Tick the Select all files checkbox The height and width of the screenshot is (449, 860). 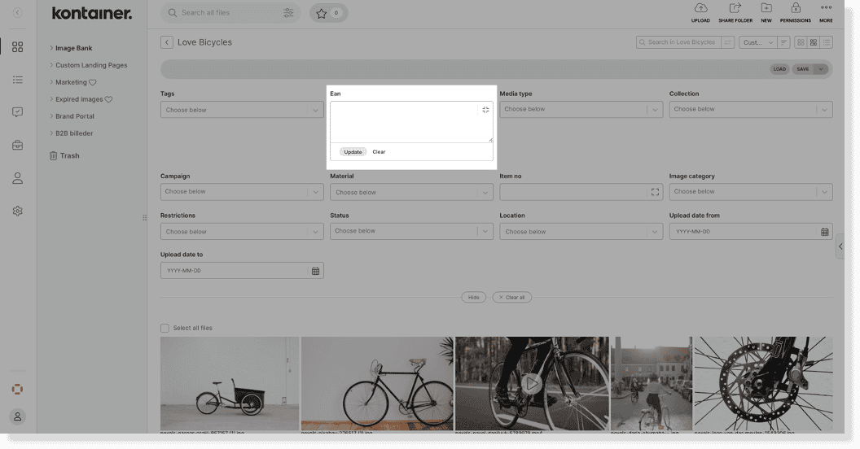click(x=165, y=328)
